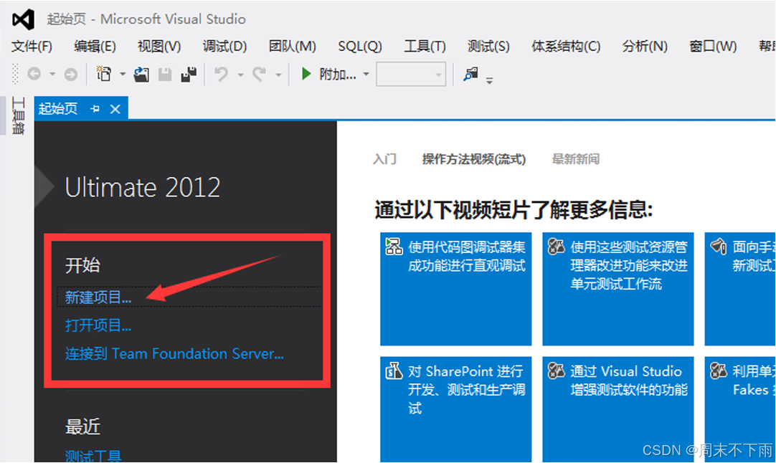Open the 视图(V) menu
The height and width of the screenshot is (463, 776).
coord(159,47)
